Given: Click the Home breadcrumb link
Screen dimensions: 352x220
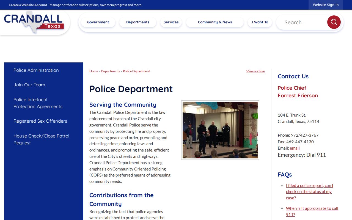Looking at the screenshot, I should [x=94, y=71].
